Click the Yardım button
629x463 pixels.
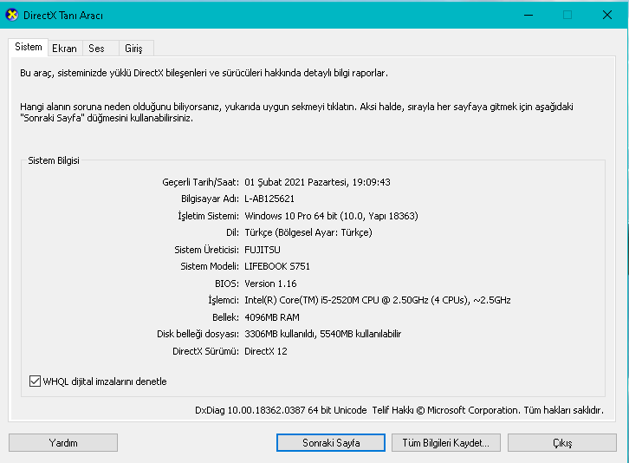[x=63, y=442]
